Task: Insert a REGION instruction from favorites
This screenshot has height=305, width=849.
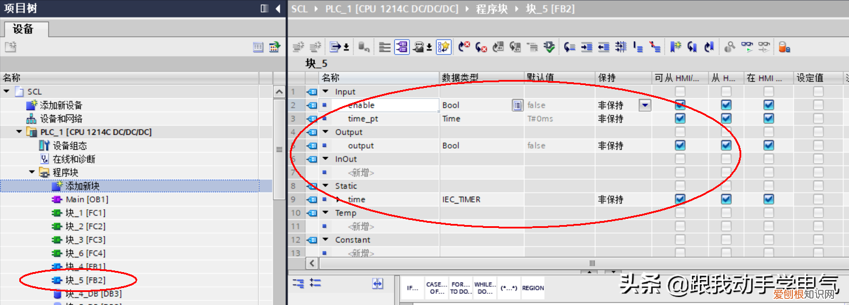Action: point(533,288)
